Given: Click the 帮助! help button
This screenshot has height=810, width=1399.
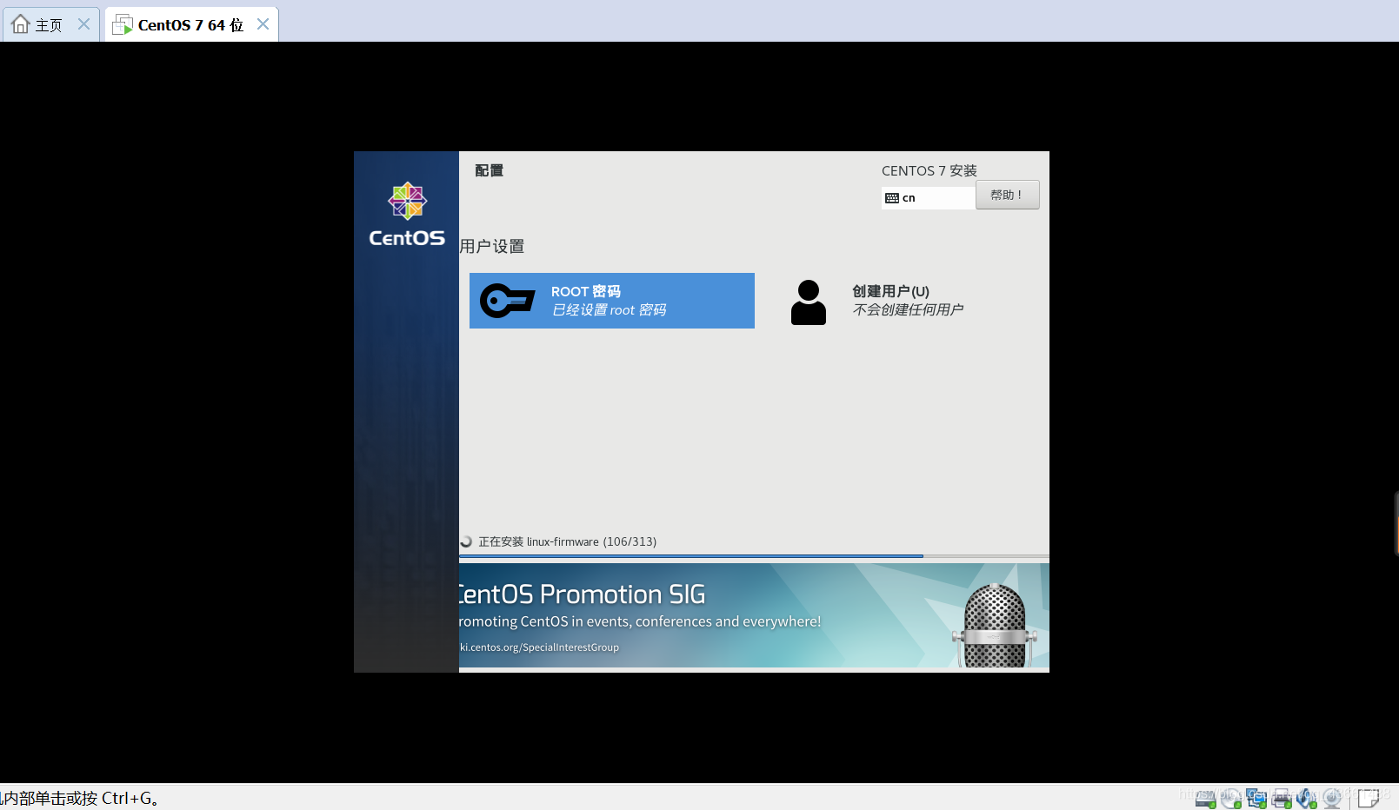Looking at the screenshot, I should (1007, 195).
